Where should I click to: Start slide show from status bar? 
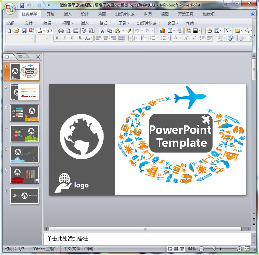coord(182,249)
